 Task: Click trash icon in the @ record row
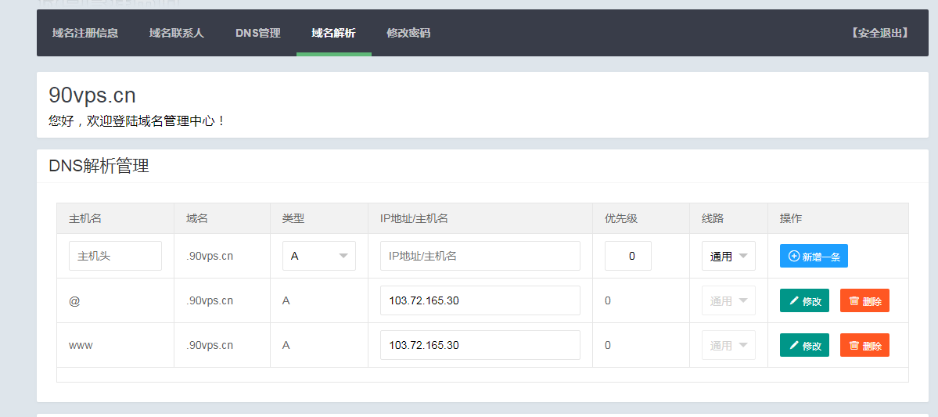point(854,301)
